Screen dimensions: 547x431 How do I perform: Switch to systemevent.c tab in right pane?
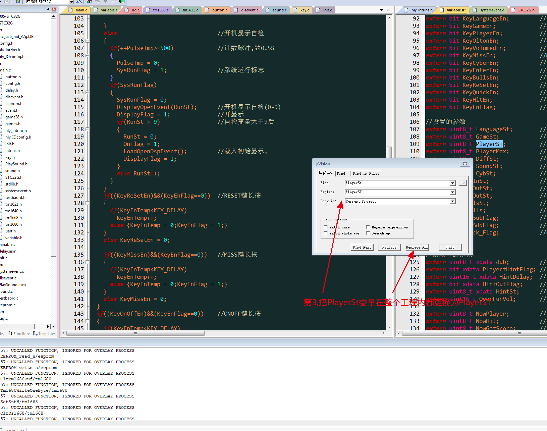[489, 10]
